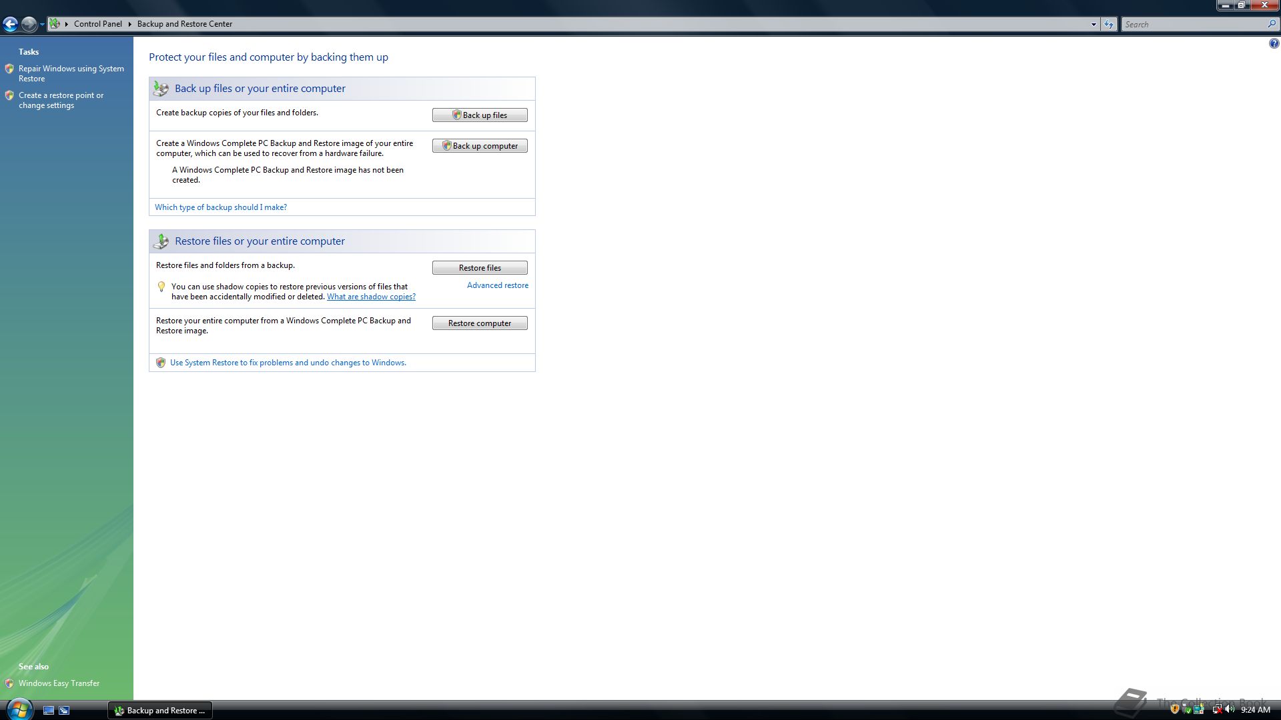Click the Back up files button
Image resolution: width=1281 pixels, height=720 pixels.
[480, 115]
